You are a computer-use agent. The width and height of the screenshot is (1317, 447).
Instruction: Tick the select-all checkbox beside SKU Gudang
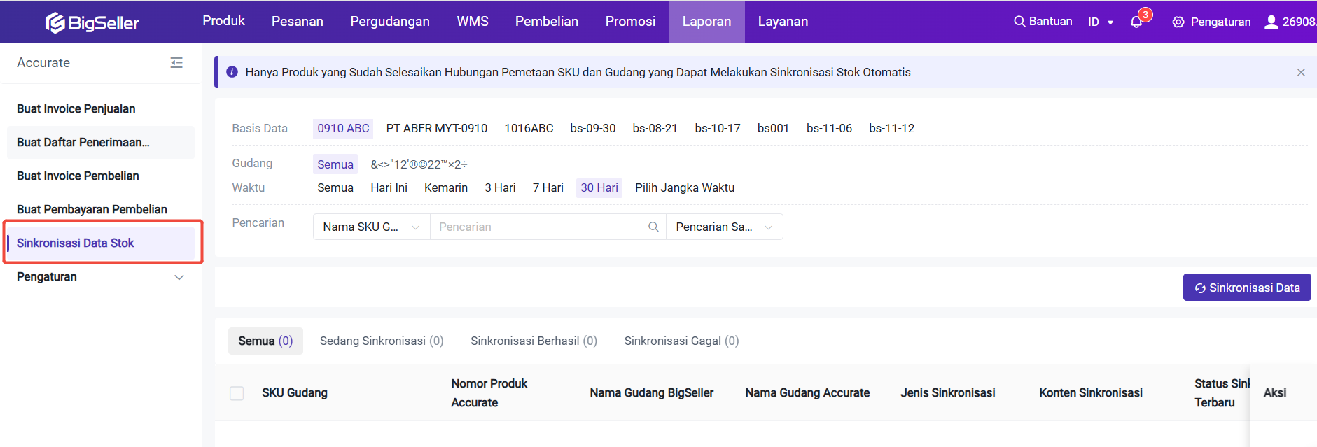(x=237, y=393)
